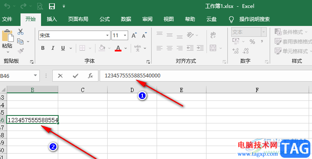312x159 pixels.
Task: Click the Format Painter brush icon
Action: [21, 51]
